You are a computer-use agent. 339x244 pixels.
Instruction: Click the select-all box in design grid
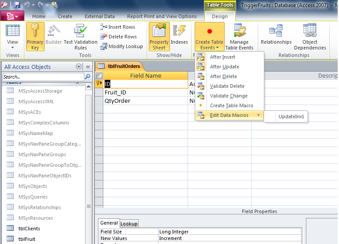pyautogui.click(x=99, y=75)
